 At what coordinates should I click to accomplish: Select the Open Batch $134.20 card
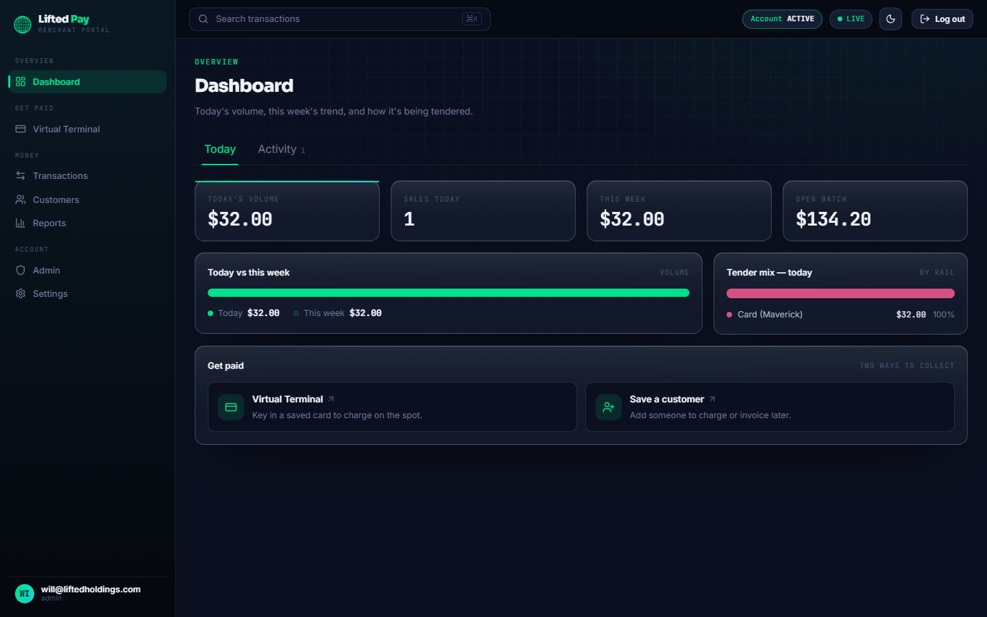(x=875, y=211)
